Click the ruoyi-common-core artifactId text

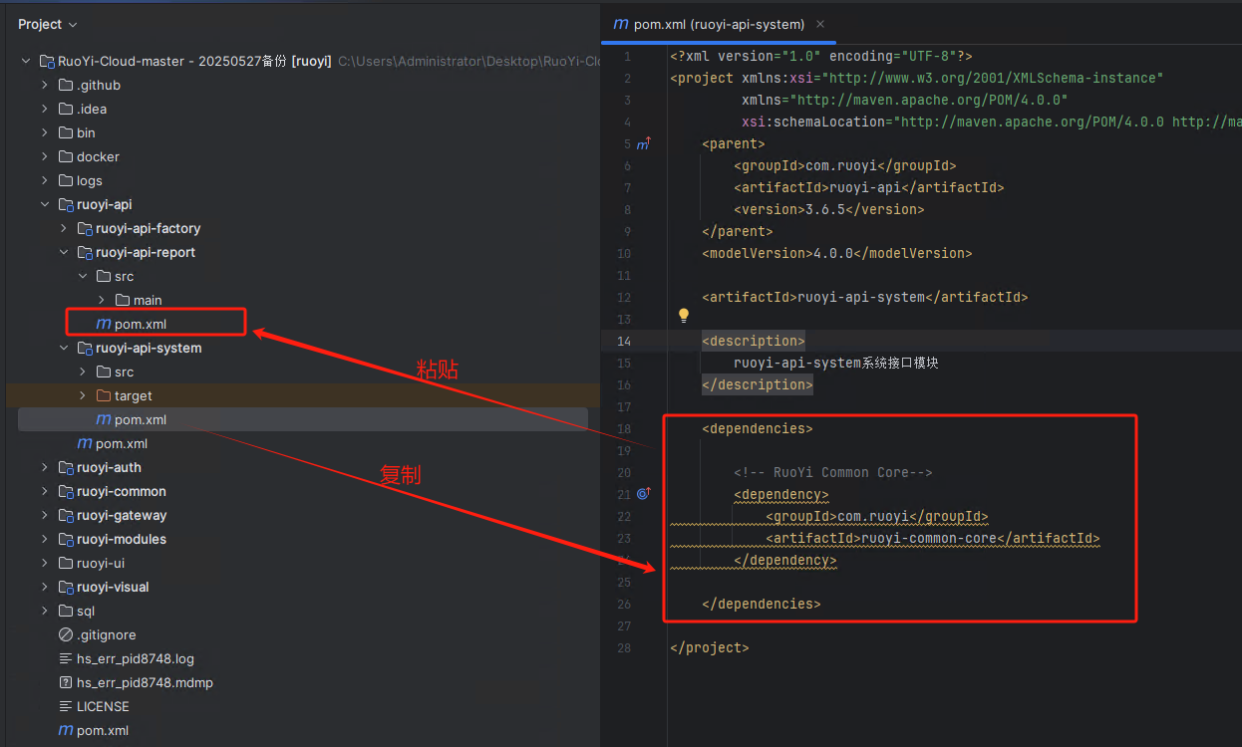pyautogui.click(x=929, y=538)
